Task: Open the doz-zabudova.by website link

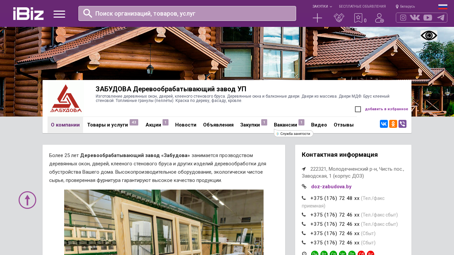Action: [x=331, y=187]
